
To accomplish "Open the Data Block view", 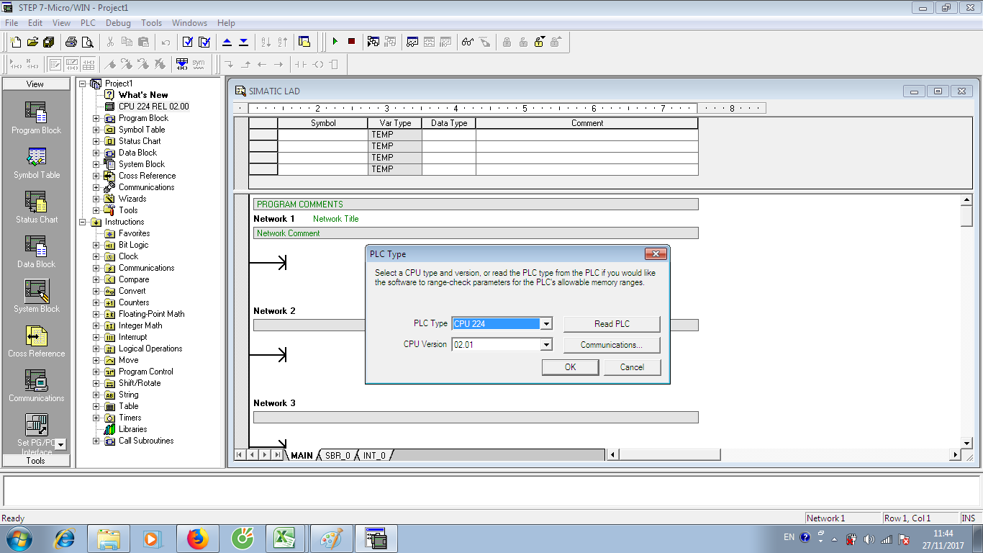I will point(35,250).
